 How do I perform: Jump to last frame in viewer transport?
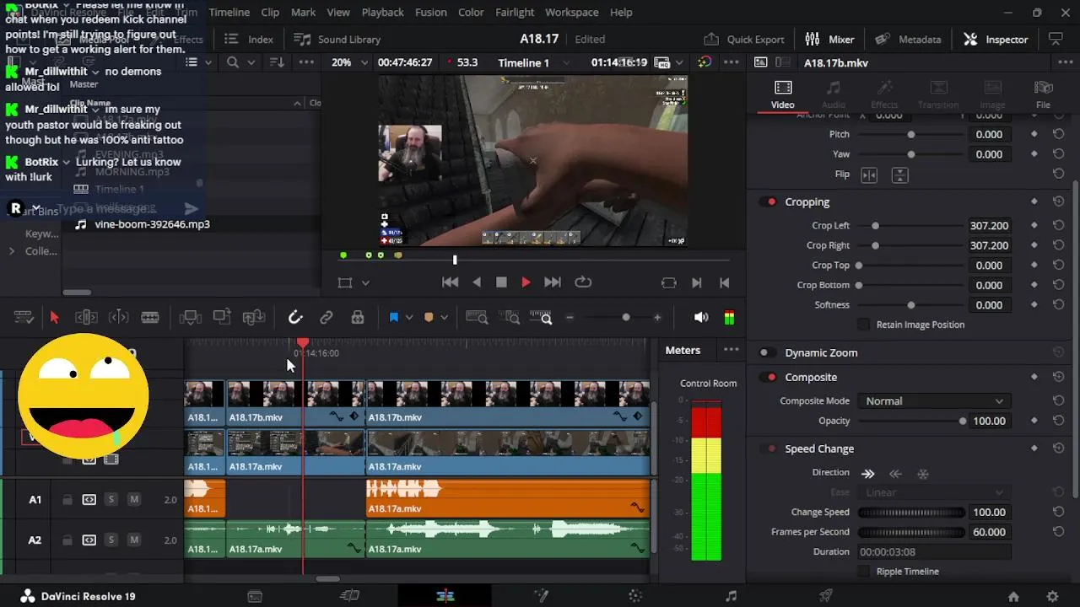[x=553, y=282]
